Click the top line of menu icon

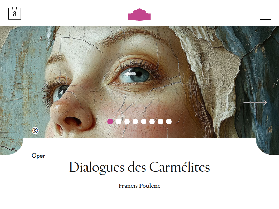265,10
